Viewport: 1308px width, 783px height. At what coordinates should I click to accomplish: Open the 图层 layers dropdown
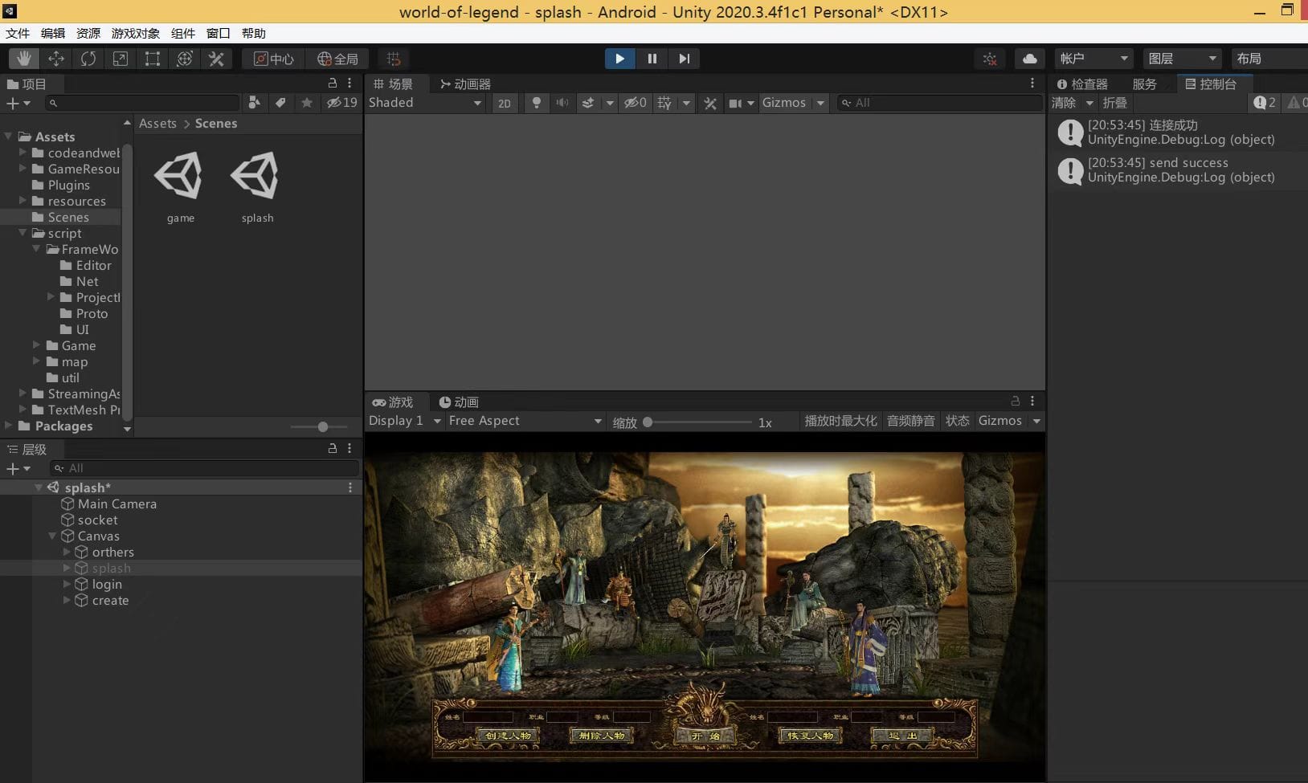pyautogui.click(x=1182, y=59)
